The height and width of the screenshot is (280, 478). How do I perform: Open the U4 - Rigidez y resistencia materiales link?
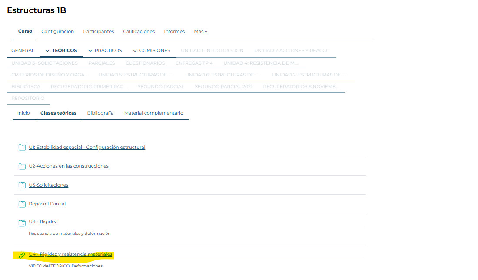pyautogui.click(x=70, y=254)
